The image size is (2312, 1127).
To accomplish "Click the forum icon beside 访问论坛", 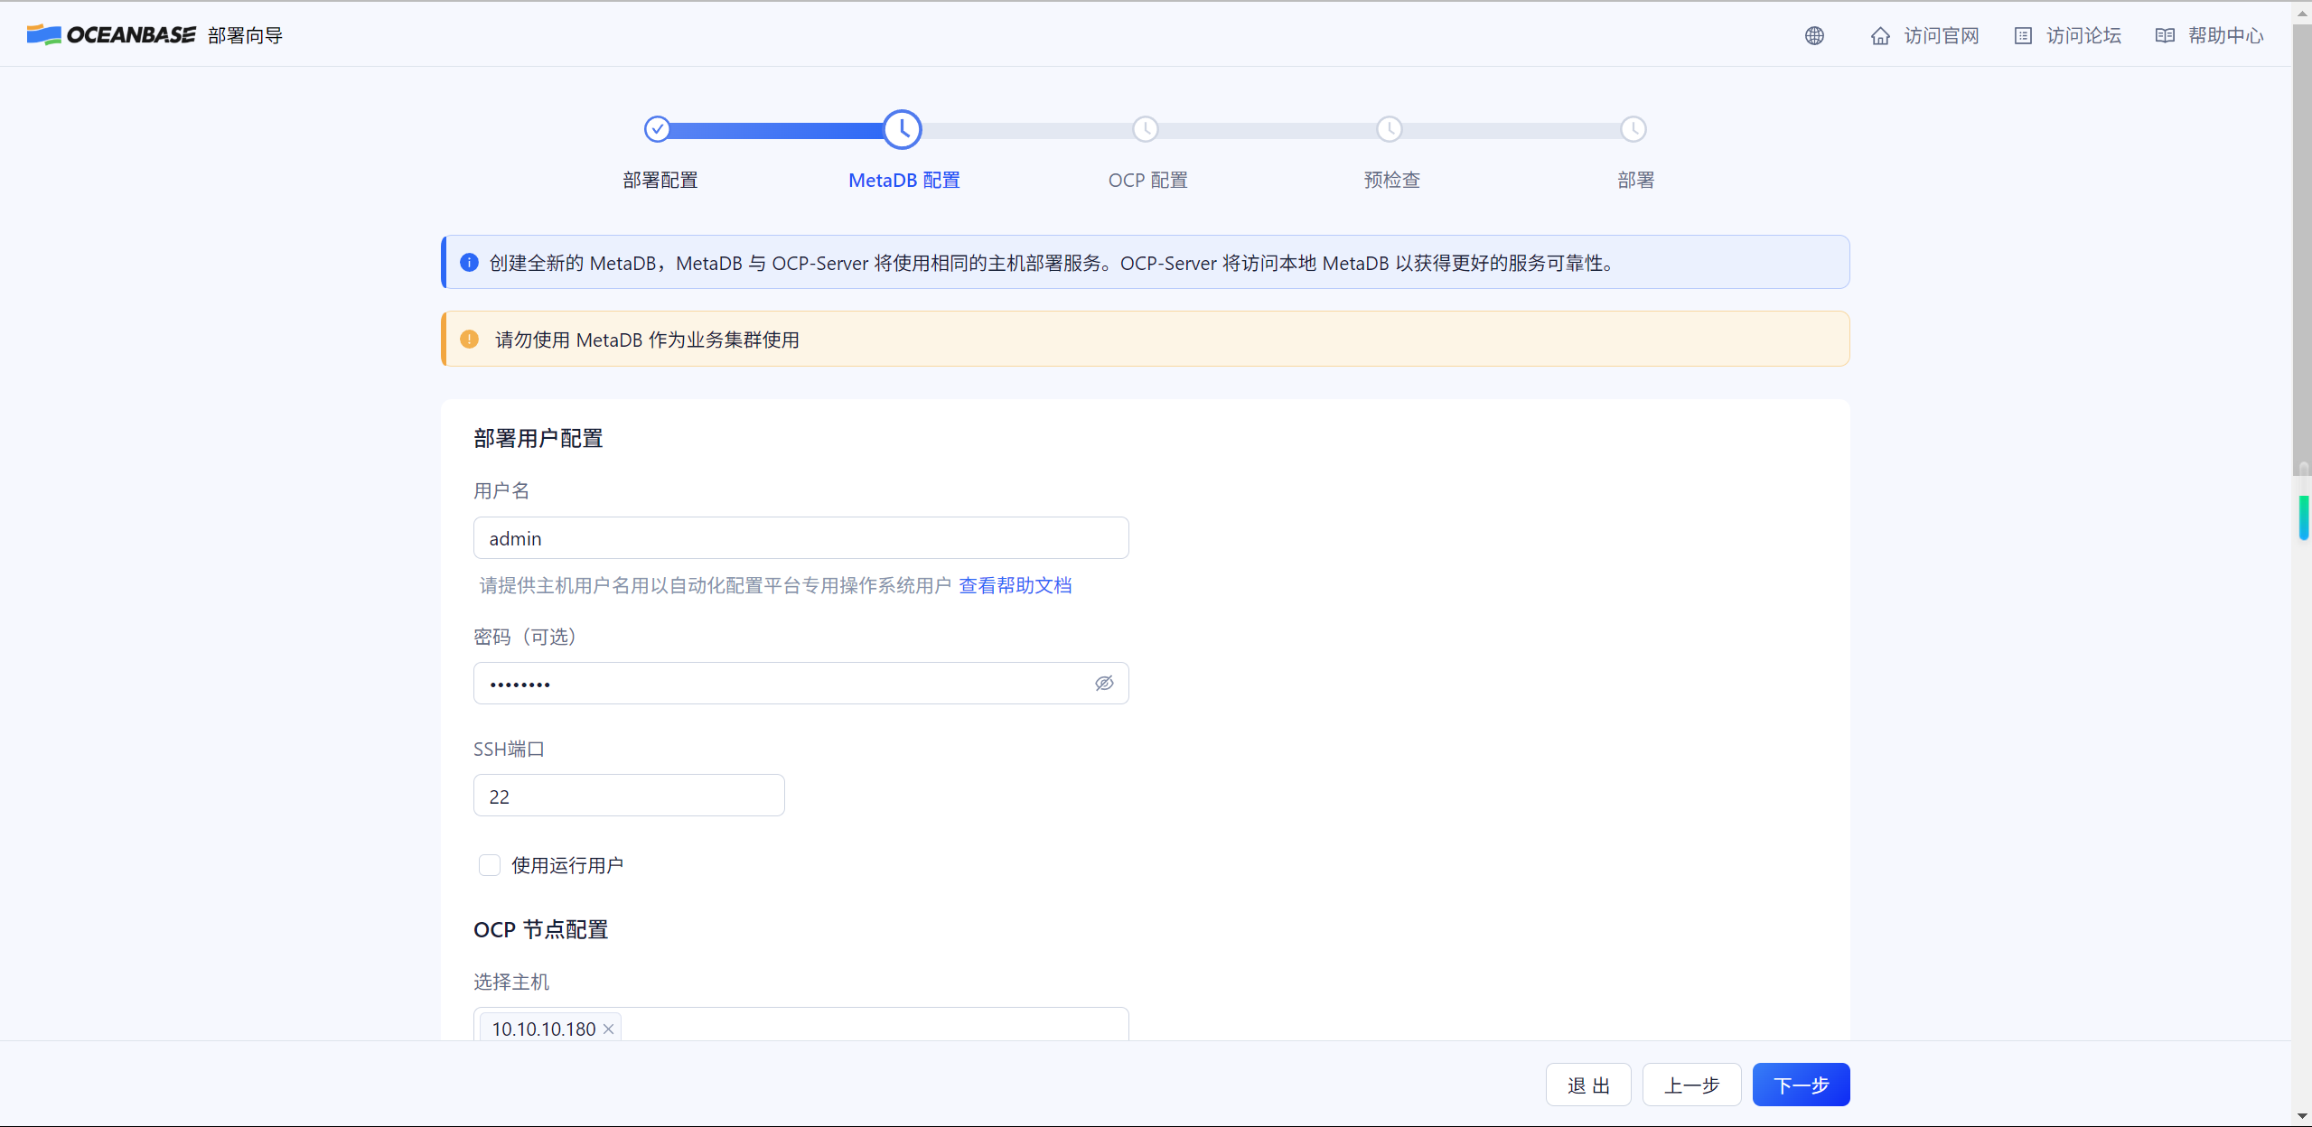I will pyautogui.click(x=2023, y=35).
